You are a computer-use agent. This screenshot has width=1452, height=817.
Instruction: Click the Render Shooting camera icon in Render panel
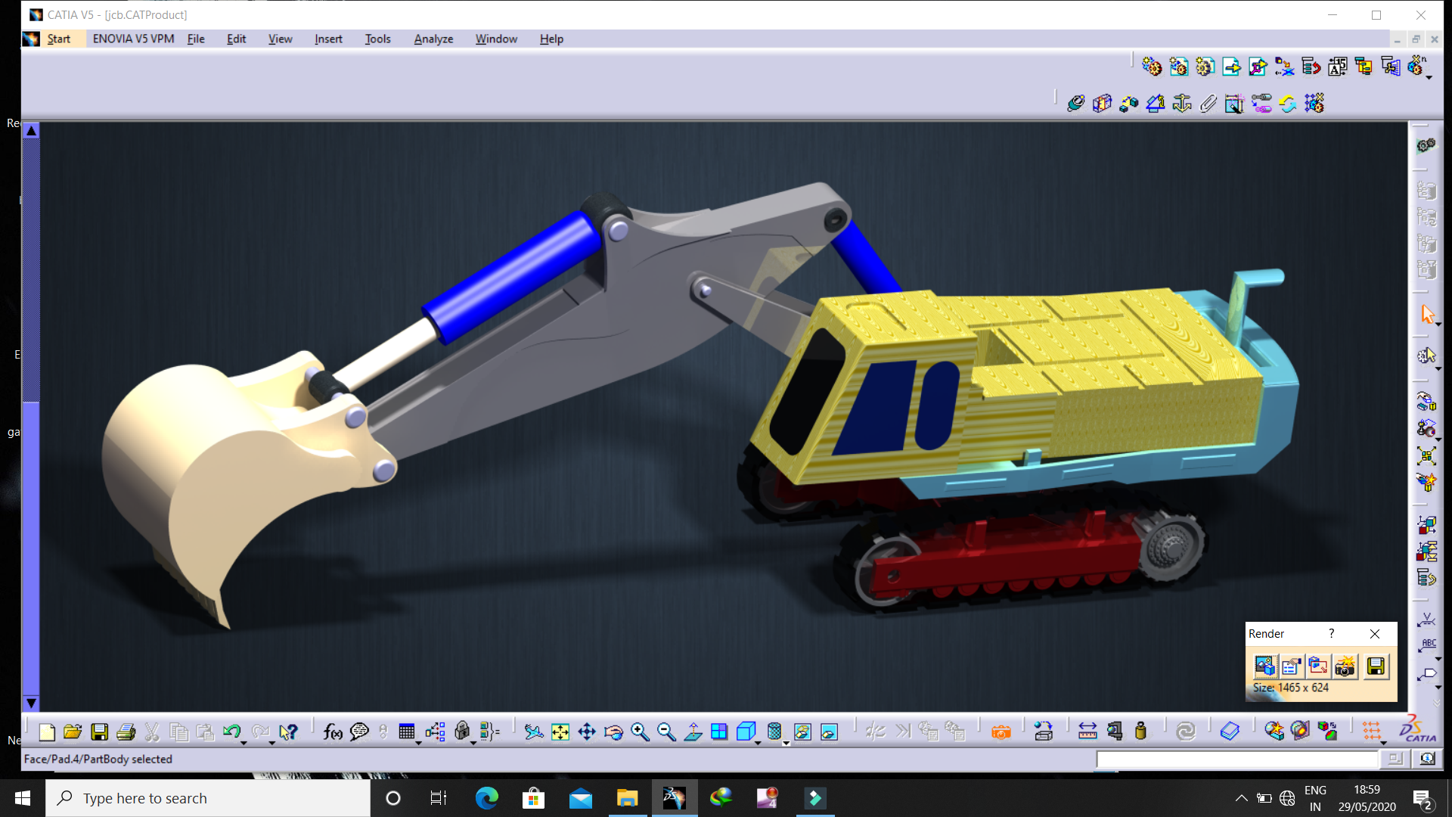1345,666
